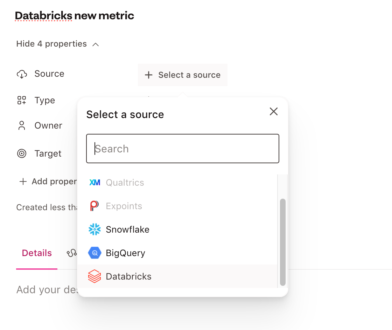Click the Target property label
The image size is (392, 330).
[x=48, y=154]
